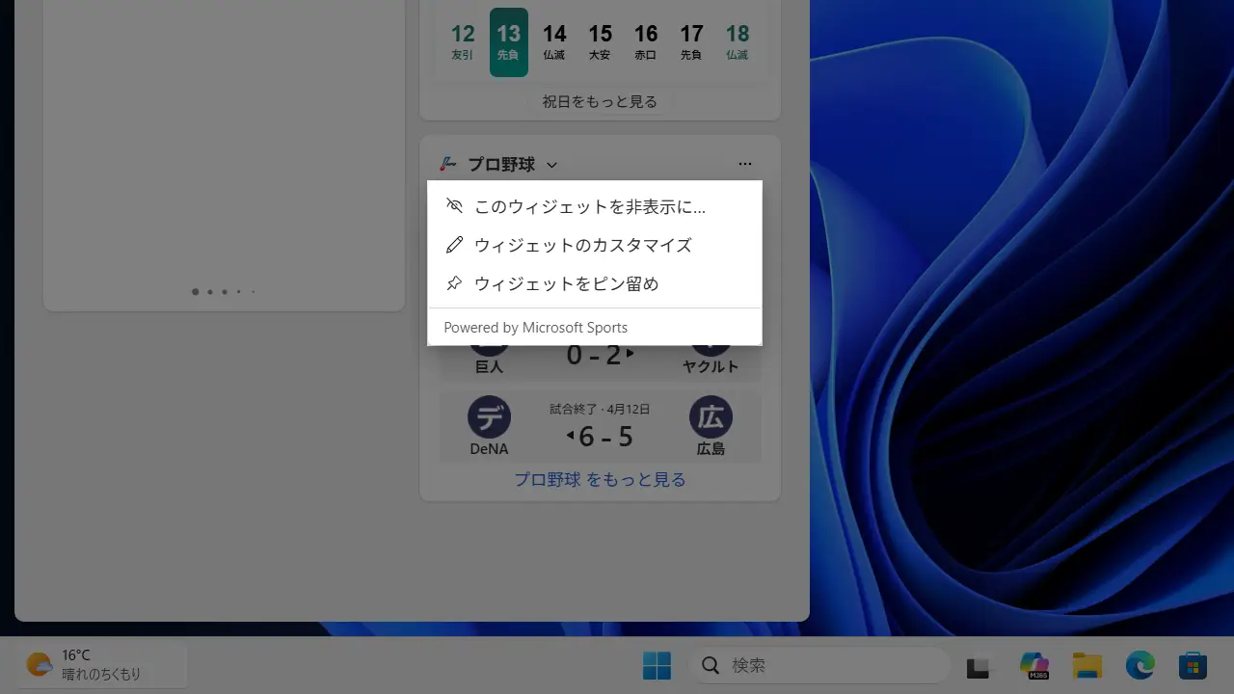Click pagination dots on left widget

pos(224,291)
